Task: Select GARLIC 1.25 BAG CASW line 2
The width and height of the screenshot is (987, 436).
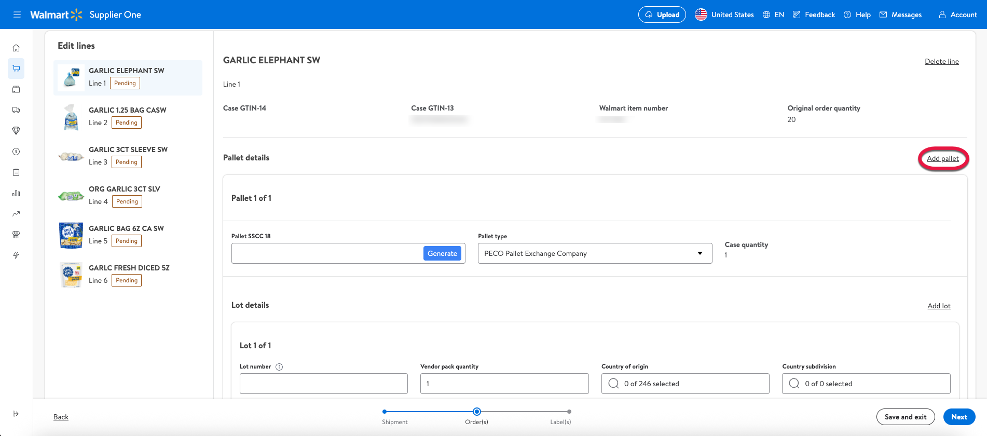Action: click(x=128, y=117)
